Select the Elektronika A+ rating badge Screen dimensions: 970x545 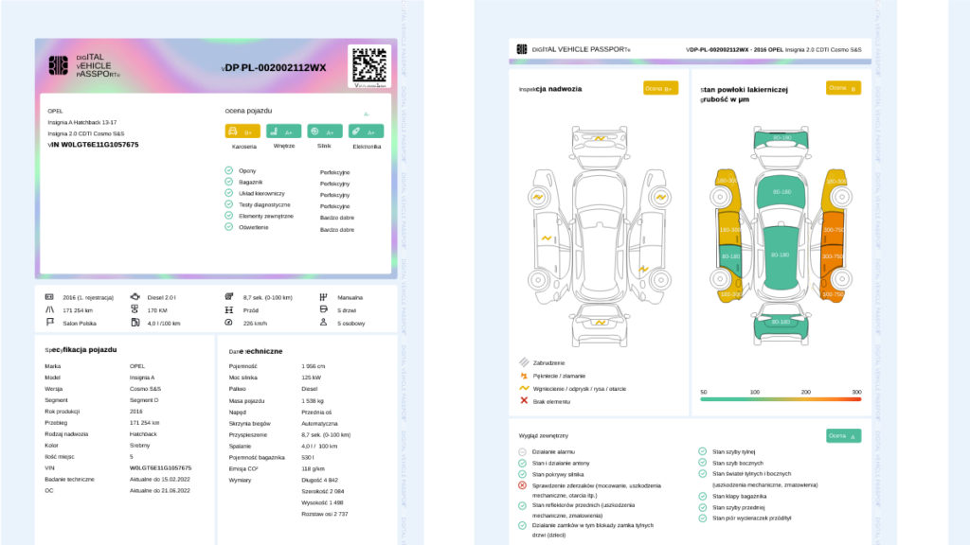(x=367, y=132)
